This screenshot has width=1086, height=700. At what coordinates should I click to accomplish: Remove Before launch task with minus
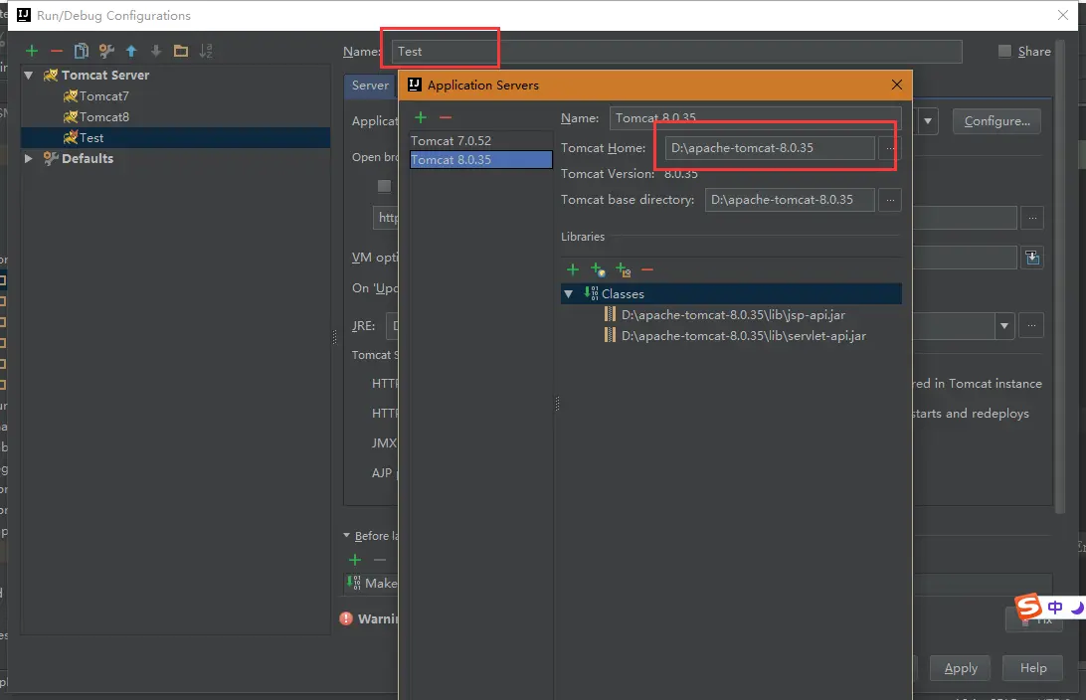click(380, 560)
